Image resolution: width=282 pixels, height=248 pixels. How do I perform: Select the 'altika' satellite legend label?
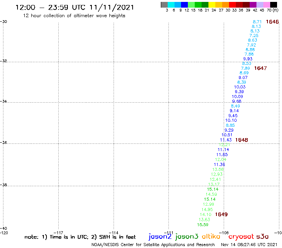(x=211, y=236)
